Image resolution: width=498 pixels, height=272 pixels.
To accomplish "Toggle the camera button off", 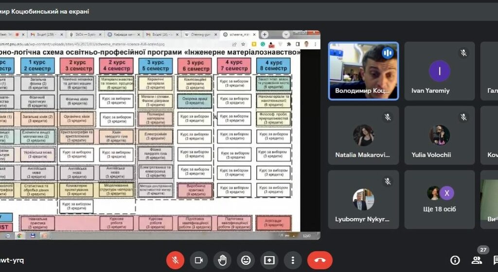I will point(198,260).
